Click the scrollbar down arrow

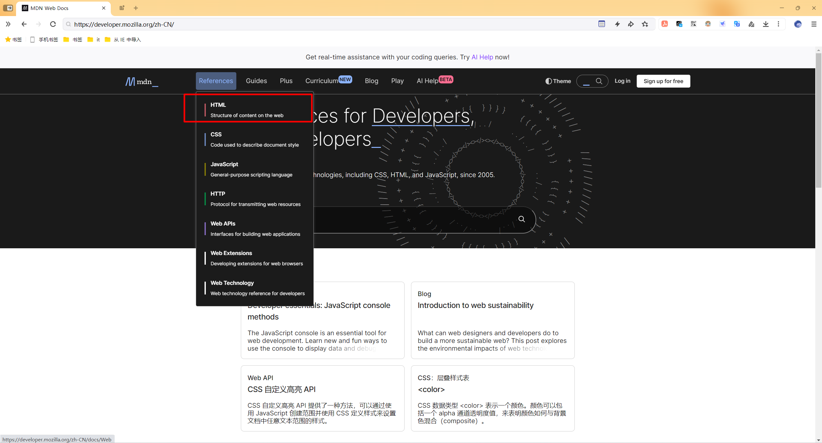coord(818,440)
